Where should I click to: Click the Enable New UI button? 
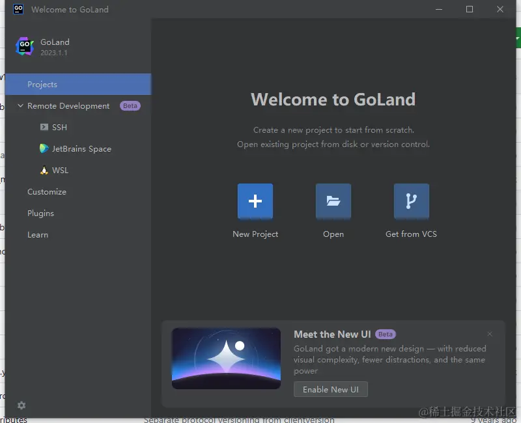(x=331, y=389)
